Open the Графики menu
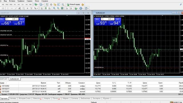The height and width of the screenshot is (103, 183). coord(21,1)
